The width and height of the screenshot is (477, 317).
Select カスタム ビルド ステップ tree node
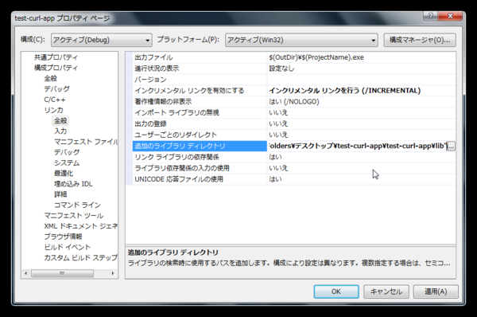point(80,257)
